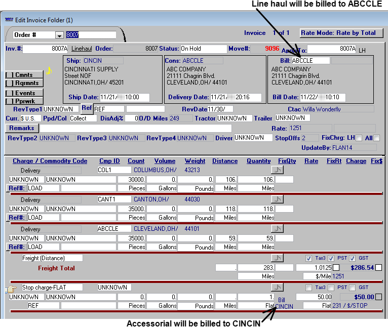Click the Distance column header
The width and height of the screenshot is (388, 328).
pos(225,161)
